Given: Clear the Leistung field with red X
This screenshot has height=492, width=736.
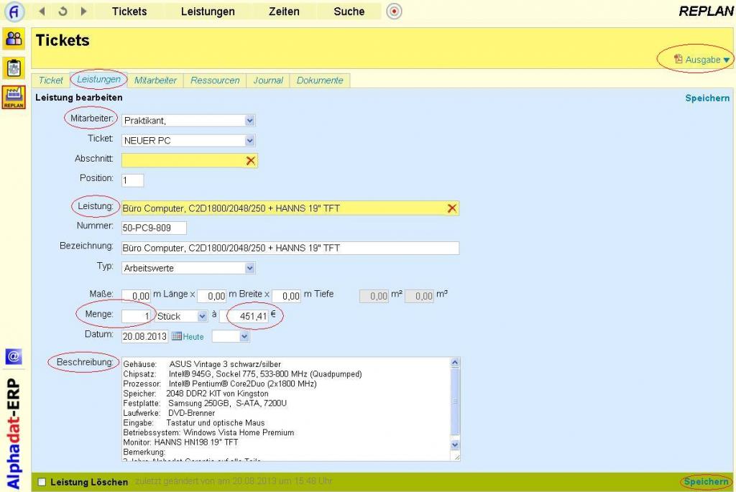Looking at the screenshot, I should (452, 208).
